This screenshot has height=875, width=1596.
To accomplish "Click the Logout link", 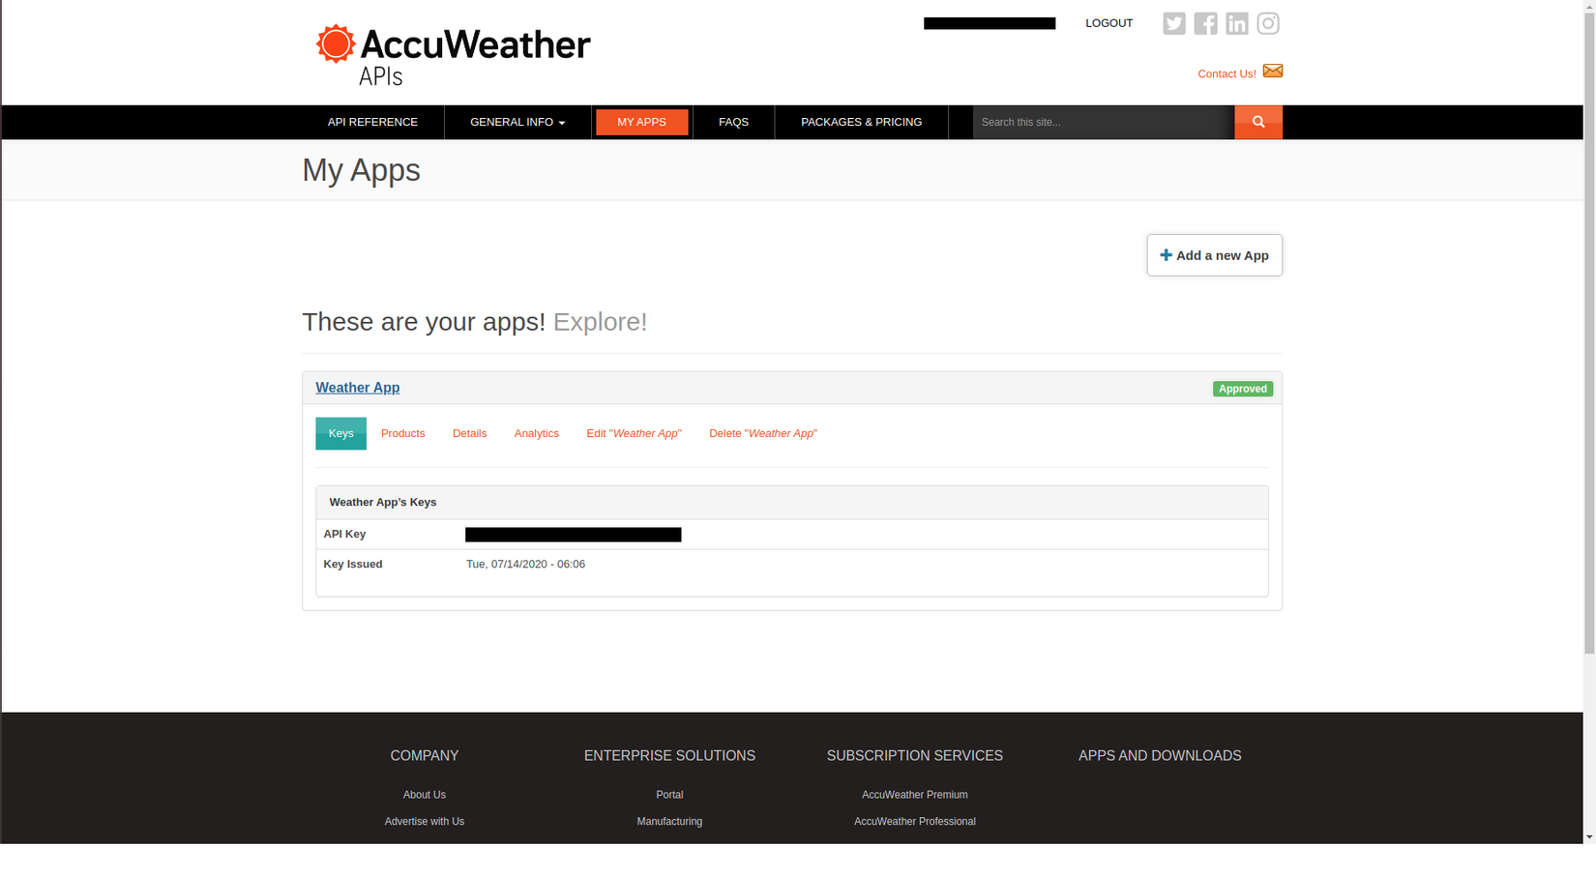I will pos(1108,23).
